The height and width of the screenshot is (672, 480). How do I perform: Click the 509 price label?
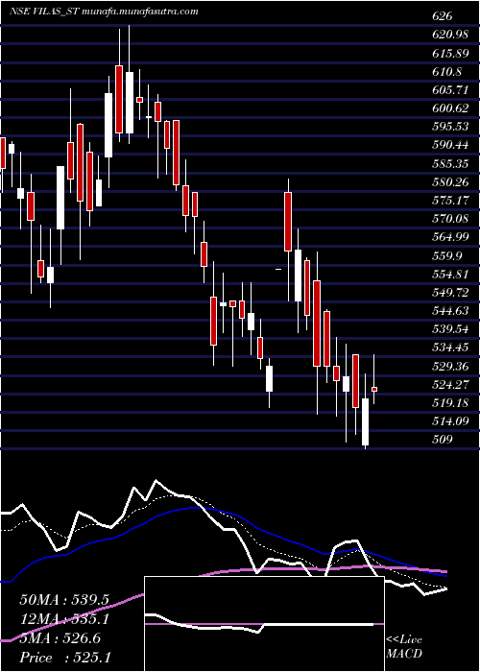443,440
